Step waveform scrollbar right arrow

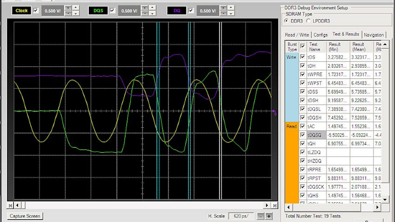267,206
